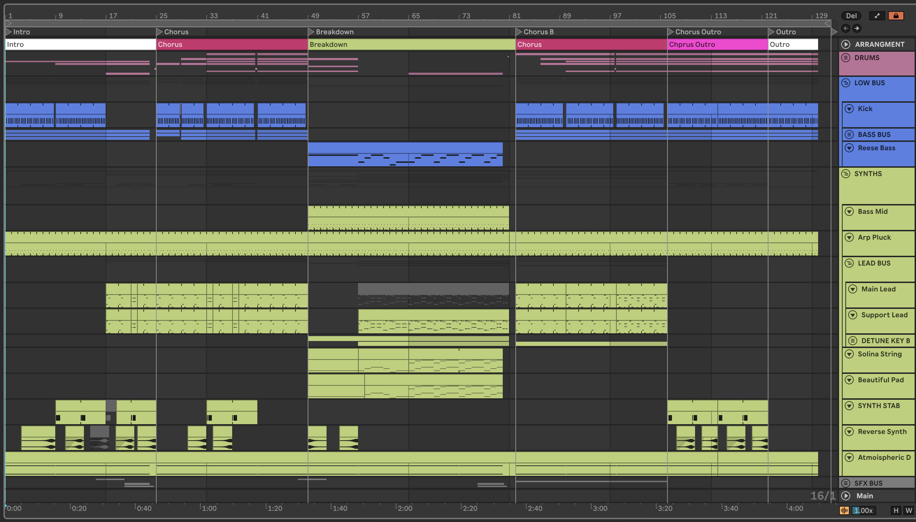Click the SFX BUS group icon
The height and width of the screenshot is (522, 916).
(x=846, y=483)
